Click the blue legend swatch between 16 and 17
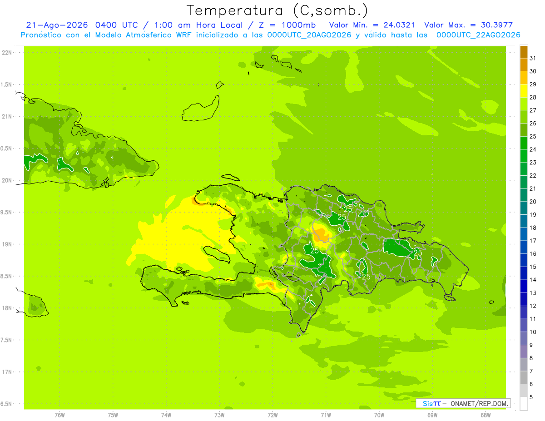 point(524,247)
